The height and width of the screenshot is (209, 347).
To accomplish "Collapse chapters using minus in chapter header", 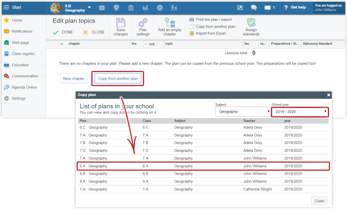I will coord(61,44).
